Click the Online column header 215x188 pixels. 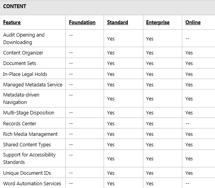click(193, 22)
